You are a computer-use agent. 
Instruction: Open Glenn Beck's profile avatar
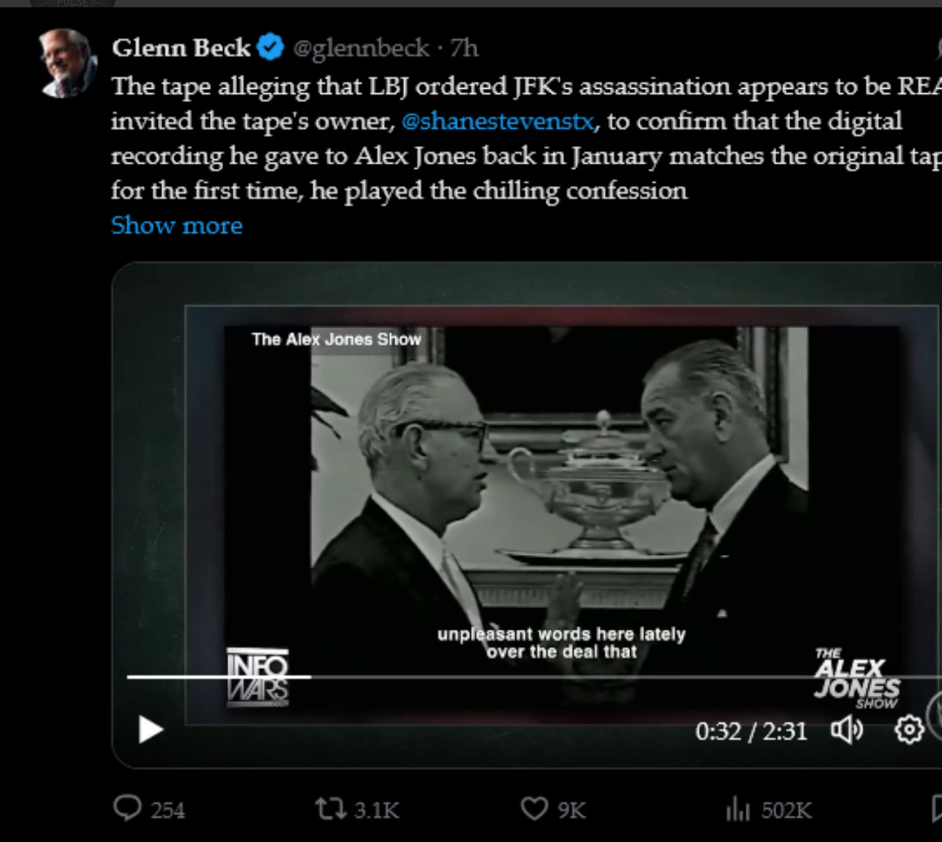point(67,63)
